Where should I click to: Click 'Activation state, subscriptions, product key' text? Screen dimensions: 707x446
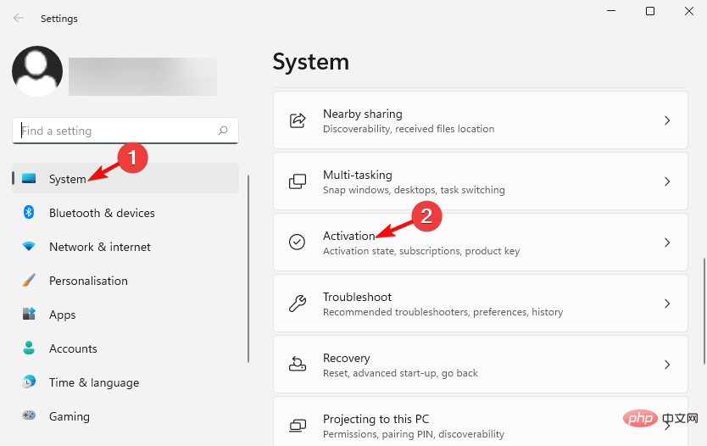(421, 251)
